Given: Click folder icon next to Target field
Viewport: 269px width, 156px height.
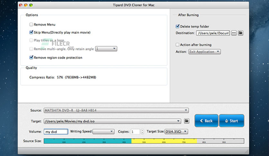Looking at the screenshot, I should click(187, 121).
